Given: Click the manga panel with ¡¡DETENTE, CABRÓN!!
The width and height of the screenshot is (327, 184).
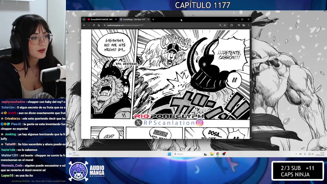Looking at the screenshot, I should 191,74.
